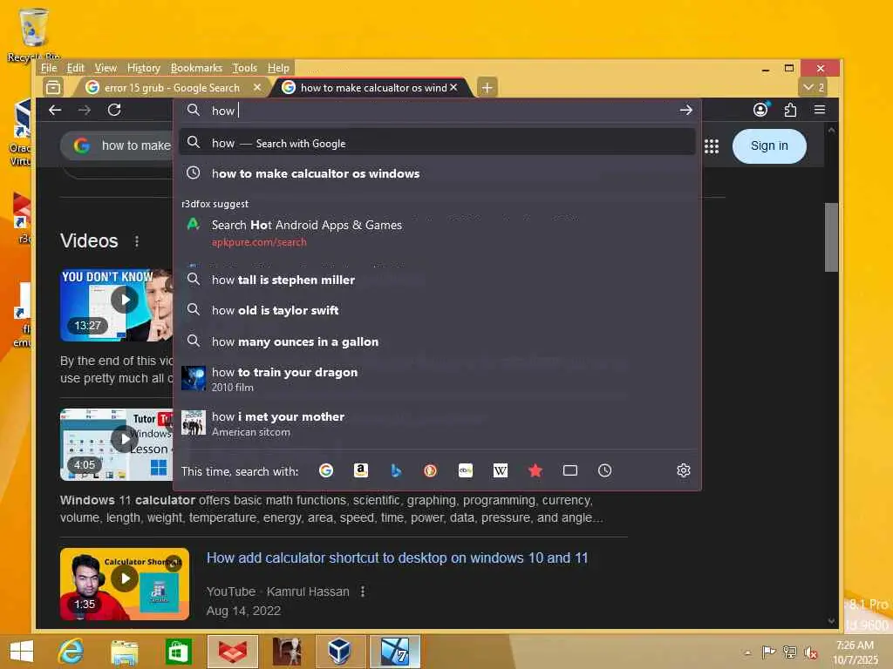893x669 pixels.
Task: Click the Google search box on page
Action: (x=117, y=146)
